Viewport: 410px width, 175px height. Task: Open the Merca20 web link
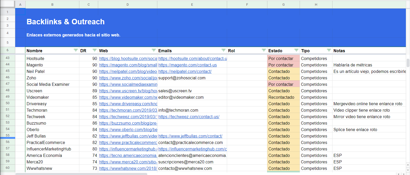point(128,162)
